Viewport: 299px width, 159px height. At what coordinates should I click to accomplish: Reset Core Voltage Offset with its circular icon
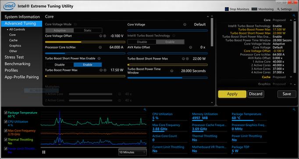[x=105, y=36]
